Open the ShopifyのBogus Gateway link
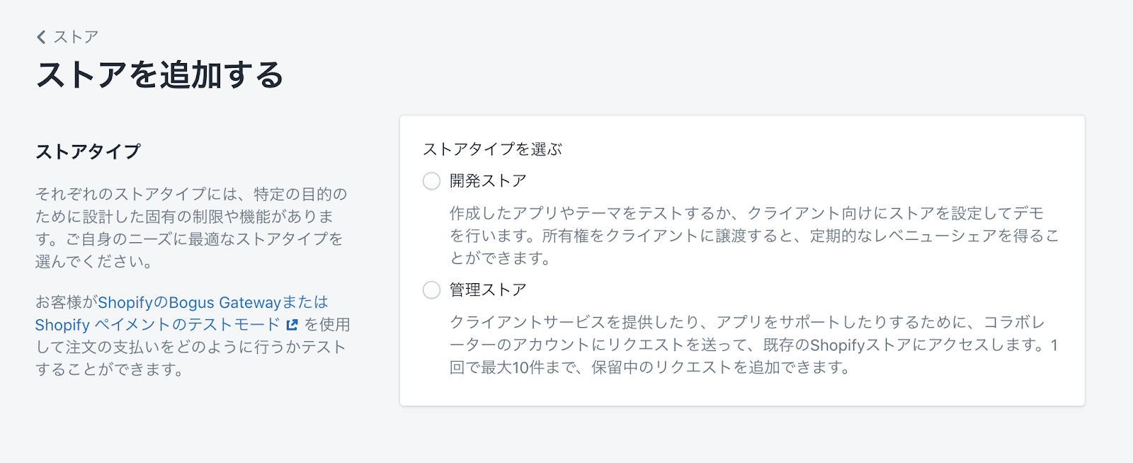Image resolution: width=1133 pixels, height=463 pixels. click(x=212, y=302)
